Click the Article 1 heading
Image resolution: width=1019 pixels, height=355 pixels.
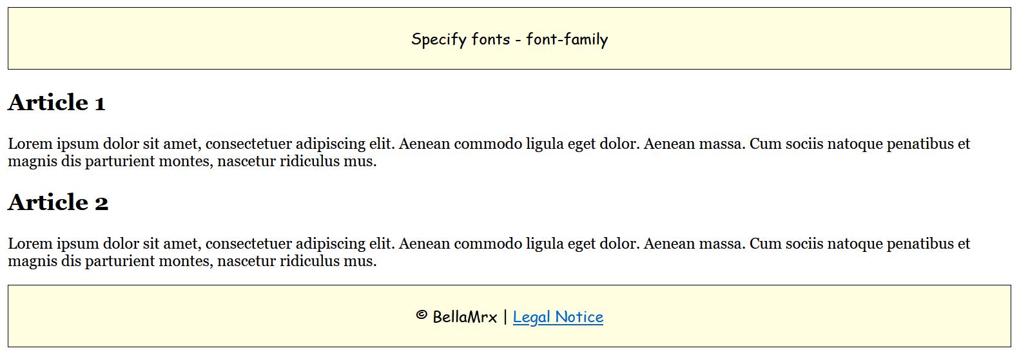pyautogui.click(x=56, y=103)
